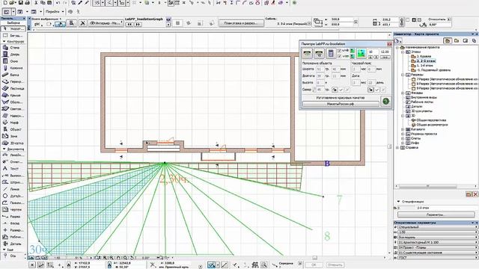Click the OK button in bottom bar
This screenshot has height=269, width=479.
314,265
